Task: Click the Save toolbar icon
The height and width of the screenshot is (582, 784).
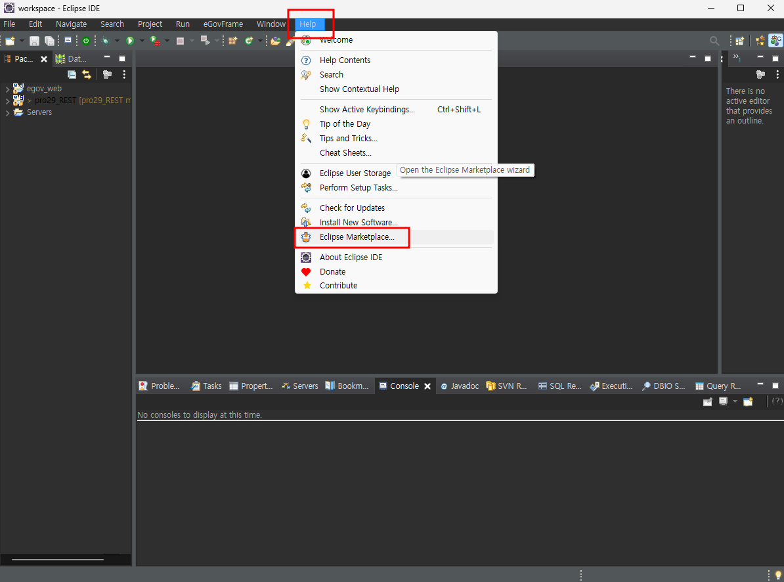Action: pos(34,41)
